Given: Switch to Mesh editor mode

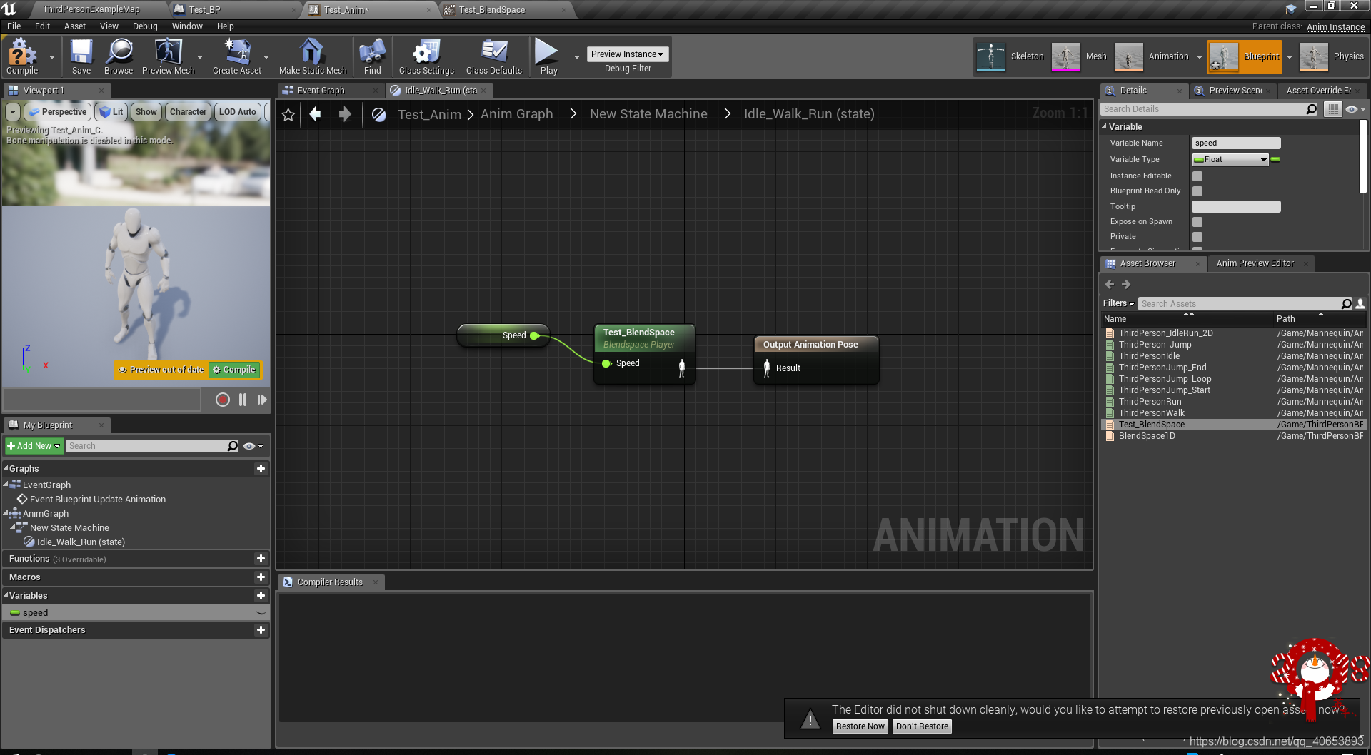Looking at the screenshot, I should point(1080,56).
